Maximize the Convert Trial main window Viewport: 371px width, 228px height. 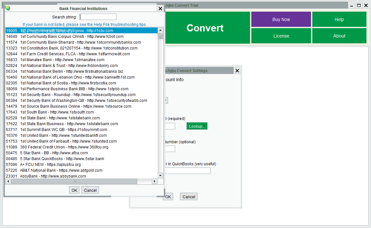point(359,5)
